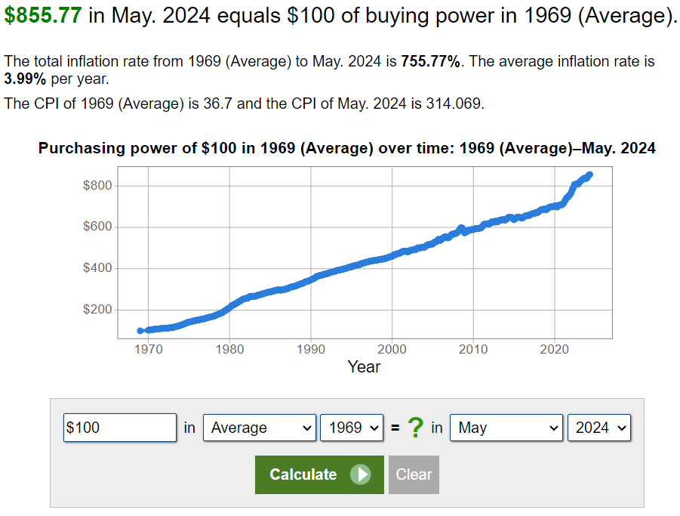Click the Purchasing power chart title
The image size is (680, 516).
pyautogui.click(x=346, y=148)
